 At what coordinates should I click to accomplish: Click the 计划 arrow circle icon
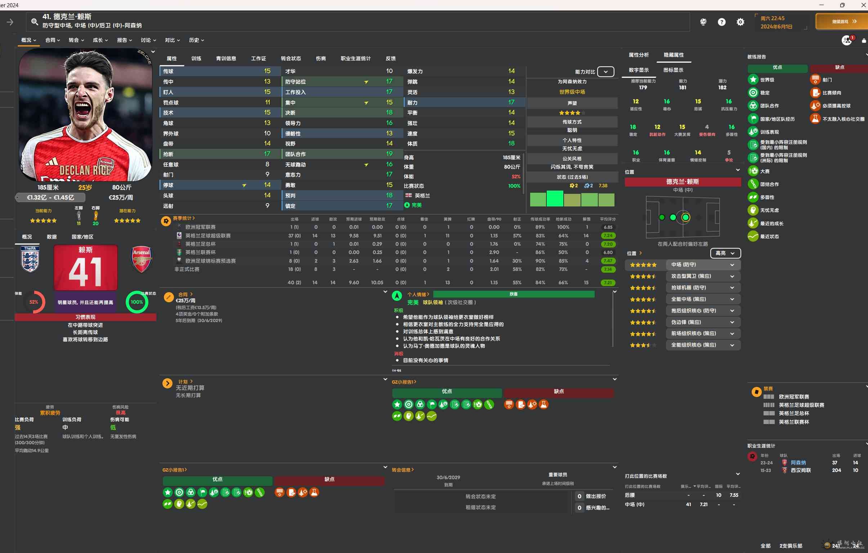167,383
